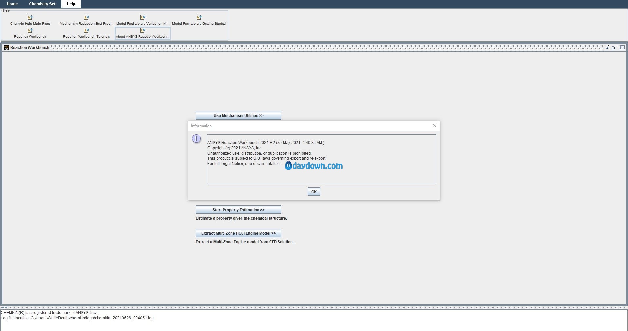Open Model Fuel Library Getting Started
The width and height of the screenshot is (628, 331).
(199, 20)
